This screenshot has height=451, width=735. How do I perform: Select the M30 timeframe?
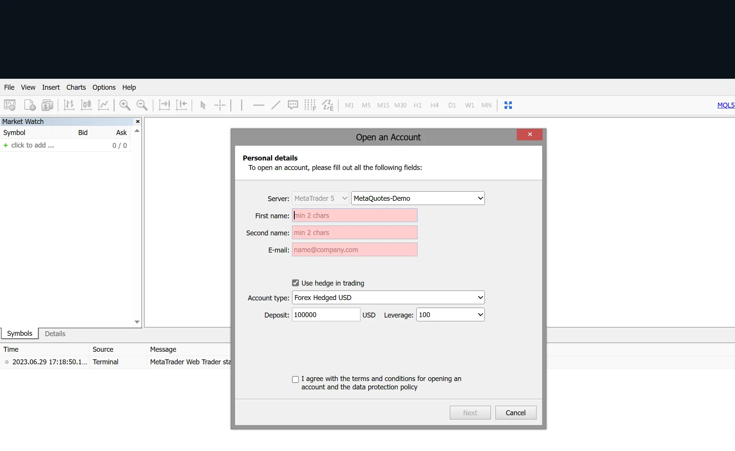pyautogui.click(x=400, y=105)
